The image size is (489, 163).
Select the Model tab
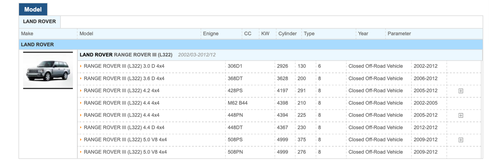click(33, 9)
